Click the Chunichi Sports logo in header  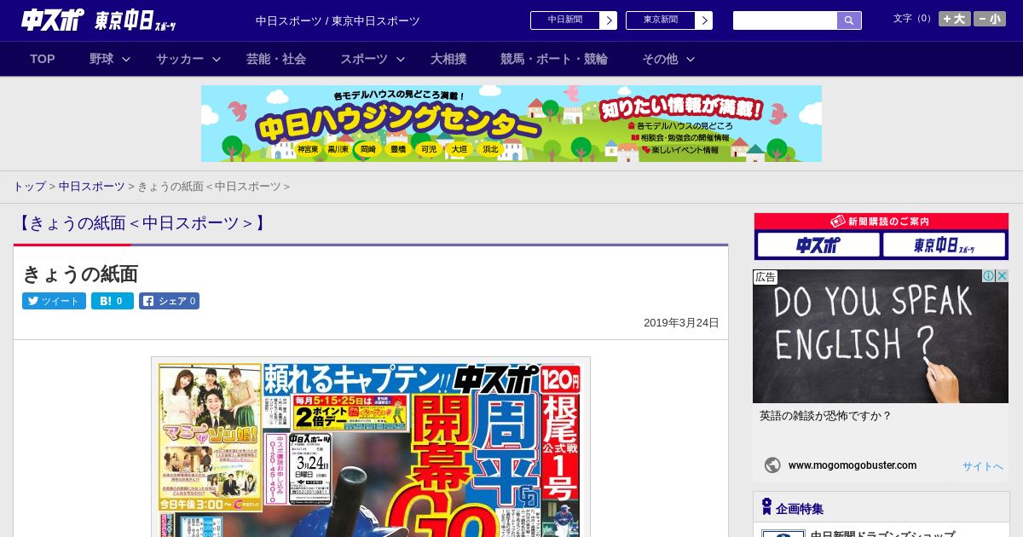click(x=53, y=20)
